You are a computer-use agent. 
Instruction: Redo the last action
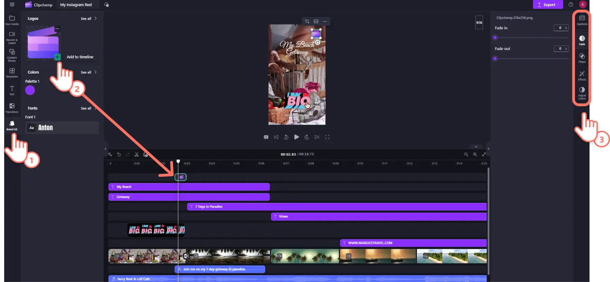tap(128, 154)
